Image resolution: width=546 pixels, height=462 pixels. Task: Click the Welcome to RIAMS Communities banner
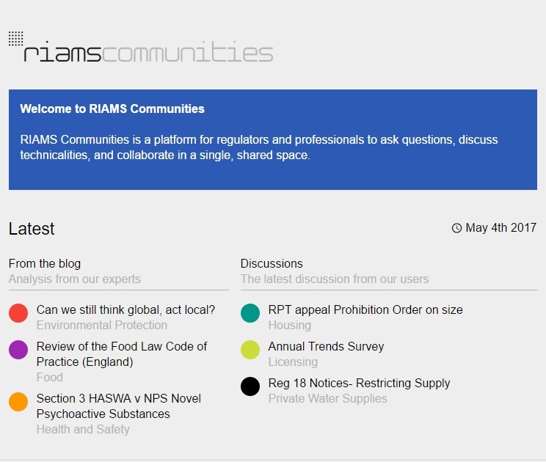pyautogui.click(x=273, y=139)
